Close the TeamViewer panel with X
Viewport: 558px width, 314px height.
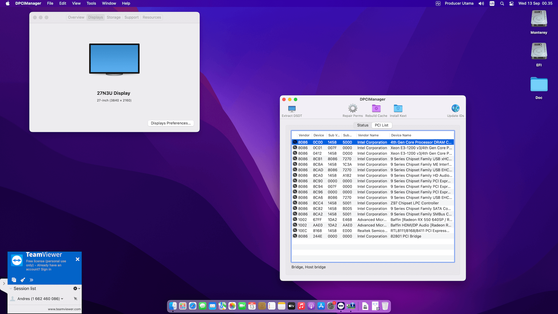78,259
